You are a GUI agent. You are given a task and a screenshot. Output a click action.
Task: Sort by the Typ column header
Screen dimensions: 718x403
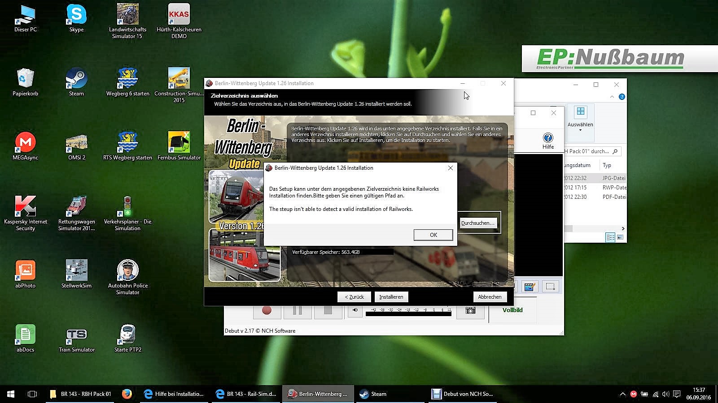[607, 165]
